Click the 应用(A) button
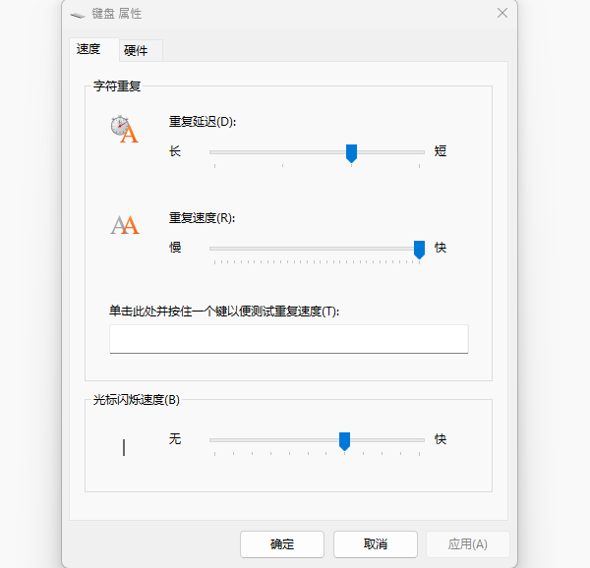Viewport: 590px width, 568px height. point(468,544)
